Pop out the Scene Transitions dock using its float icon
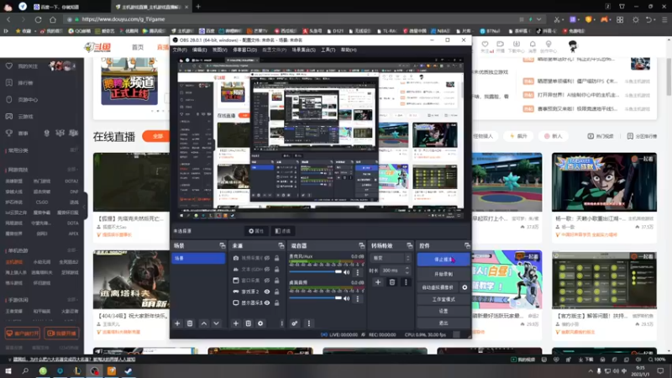Viewport: 672px width, 378px height. point(409,245)
